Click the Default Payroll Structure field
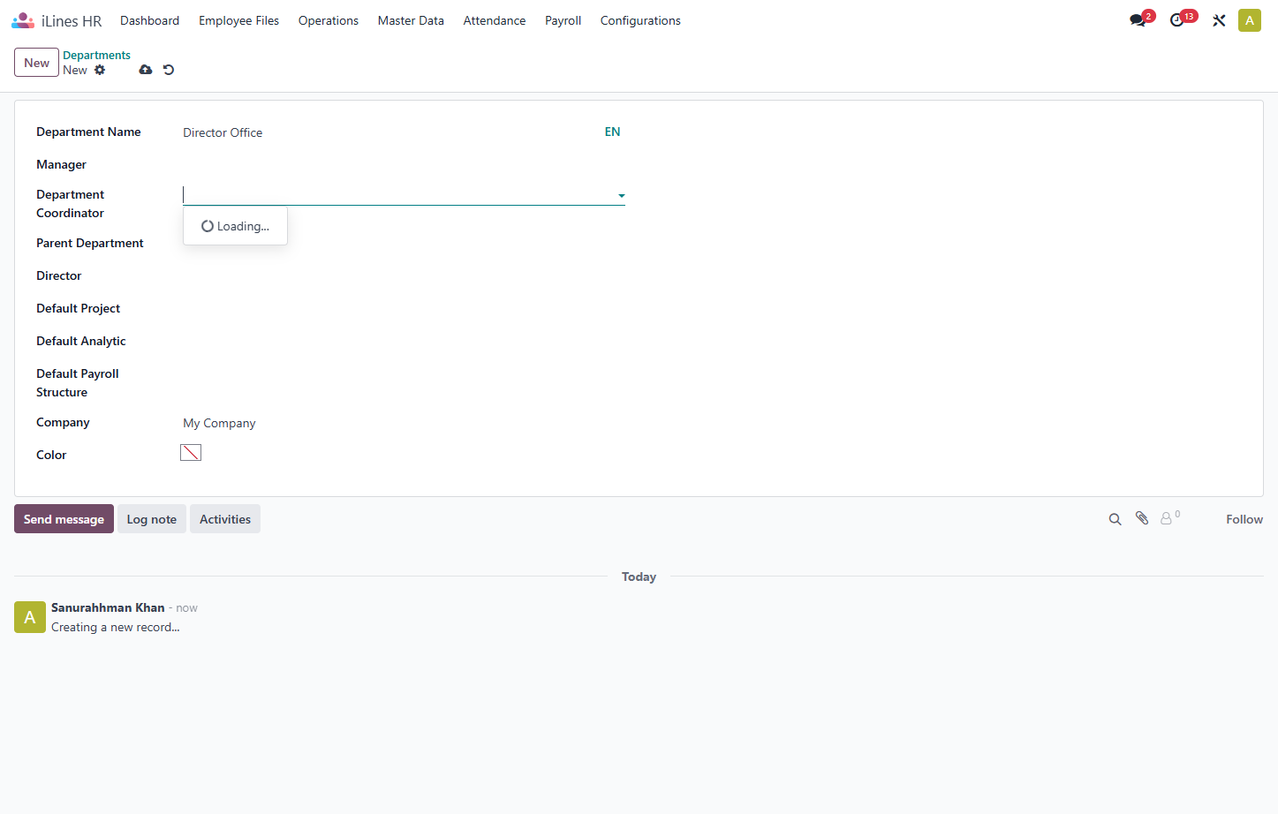Screen dimensions: 1278x814 point(404,373)
